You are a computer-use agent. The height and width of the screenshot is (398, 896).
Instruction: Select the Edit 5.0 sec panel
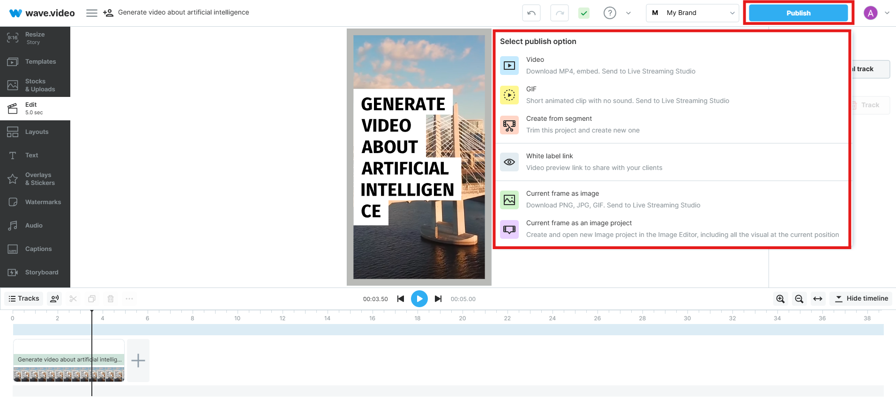35,109
